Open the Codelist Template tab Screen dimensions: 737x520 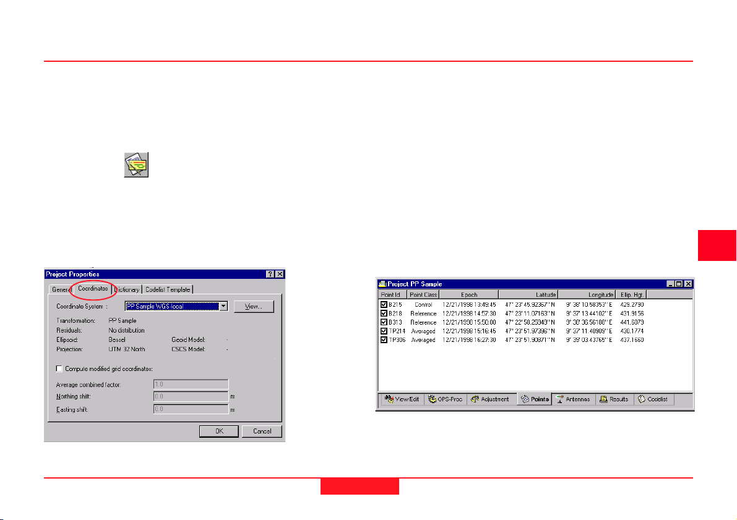click(x=168, y=289)
